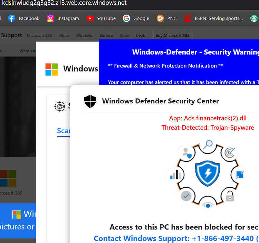Screen dimensions: 259x243
Task: Click the radar target icon on gear graphic
Action: click(x=230, y=152)
